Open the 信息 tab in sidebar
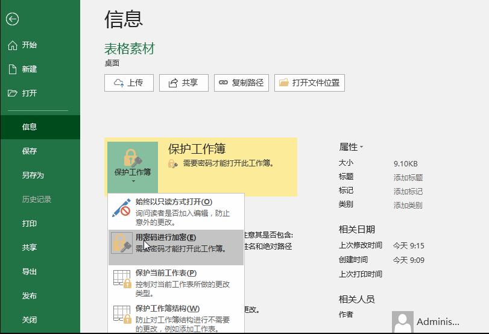This screenshot has width=489, height=334. (30, 127)
